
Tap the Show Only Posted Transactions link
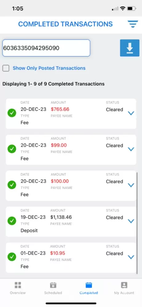coord(49,68)
